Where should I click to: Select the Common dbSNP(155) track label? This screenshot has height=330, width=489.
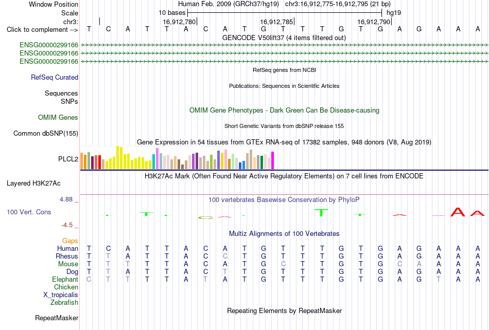point(45,133)
